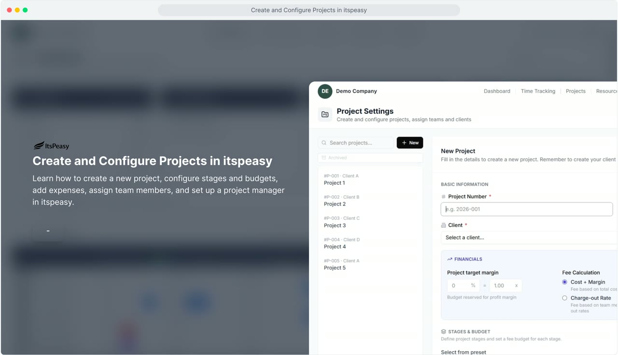618x355 pixels.
Task: Click the Fee Calculation label
Action: (581, 273)
